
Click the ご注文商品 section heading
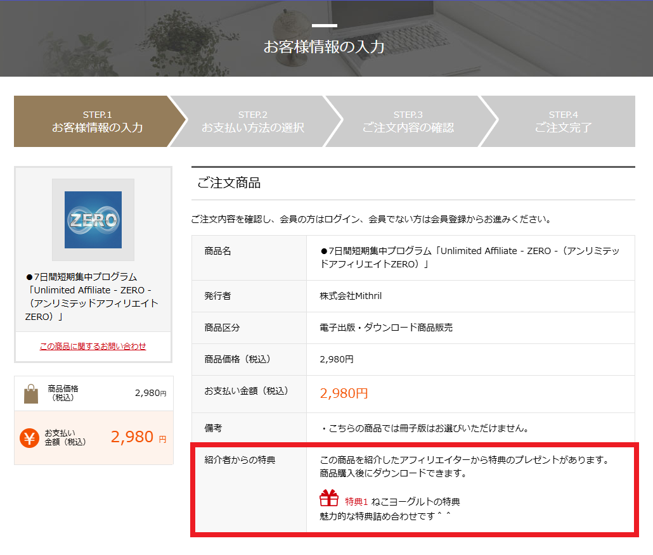(229, 184)
